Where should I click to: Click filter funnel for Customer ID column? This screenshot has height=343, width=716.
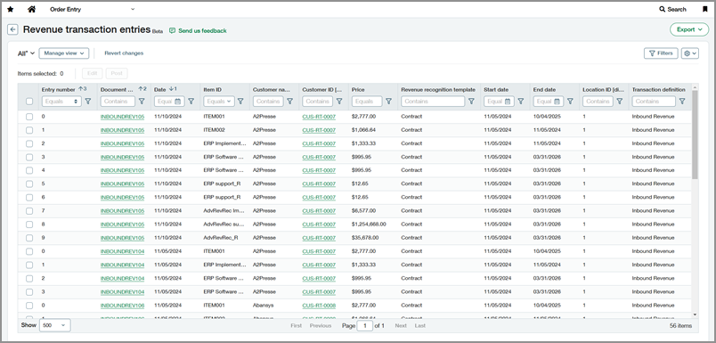click(x=339, y=102)
